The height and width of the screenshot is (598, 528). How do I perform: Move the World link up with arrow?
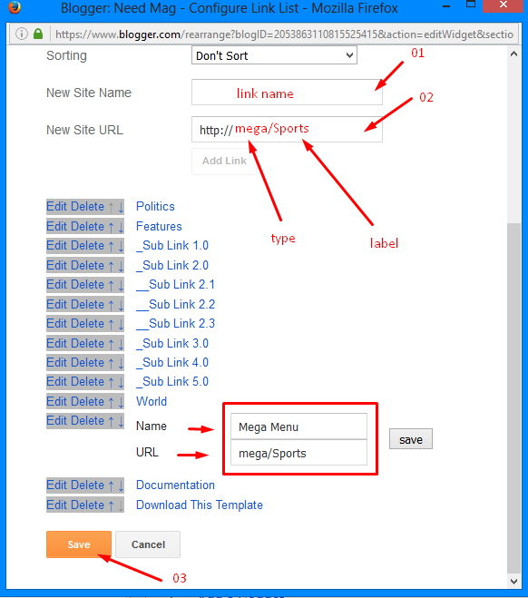point(111,402)
